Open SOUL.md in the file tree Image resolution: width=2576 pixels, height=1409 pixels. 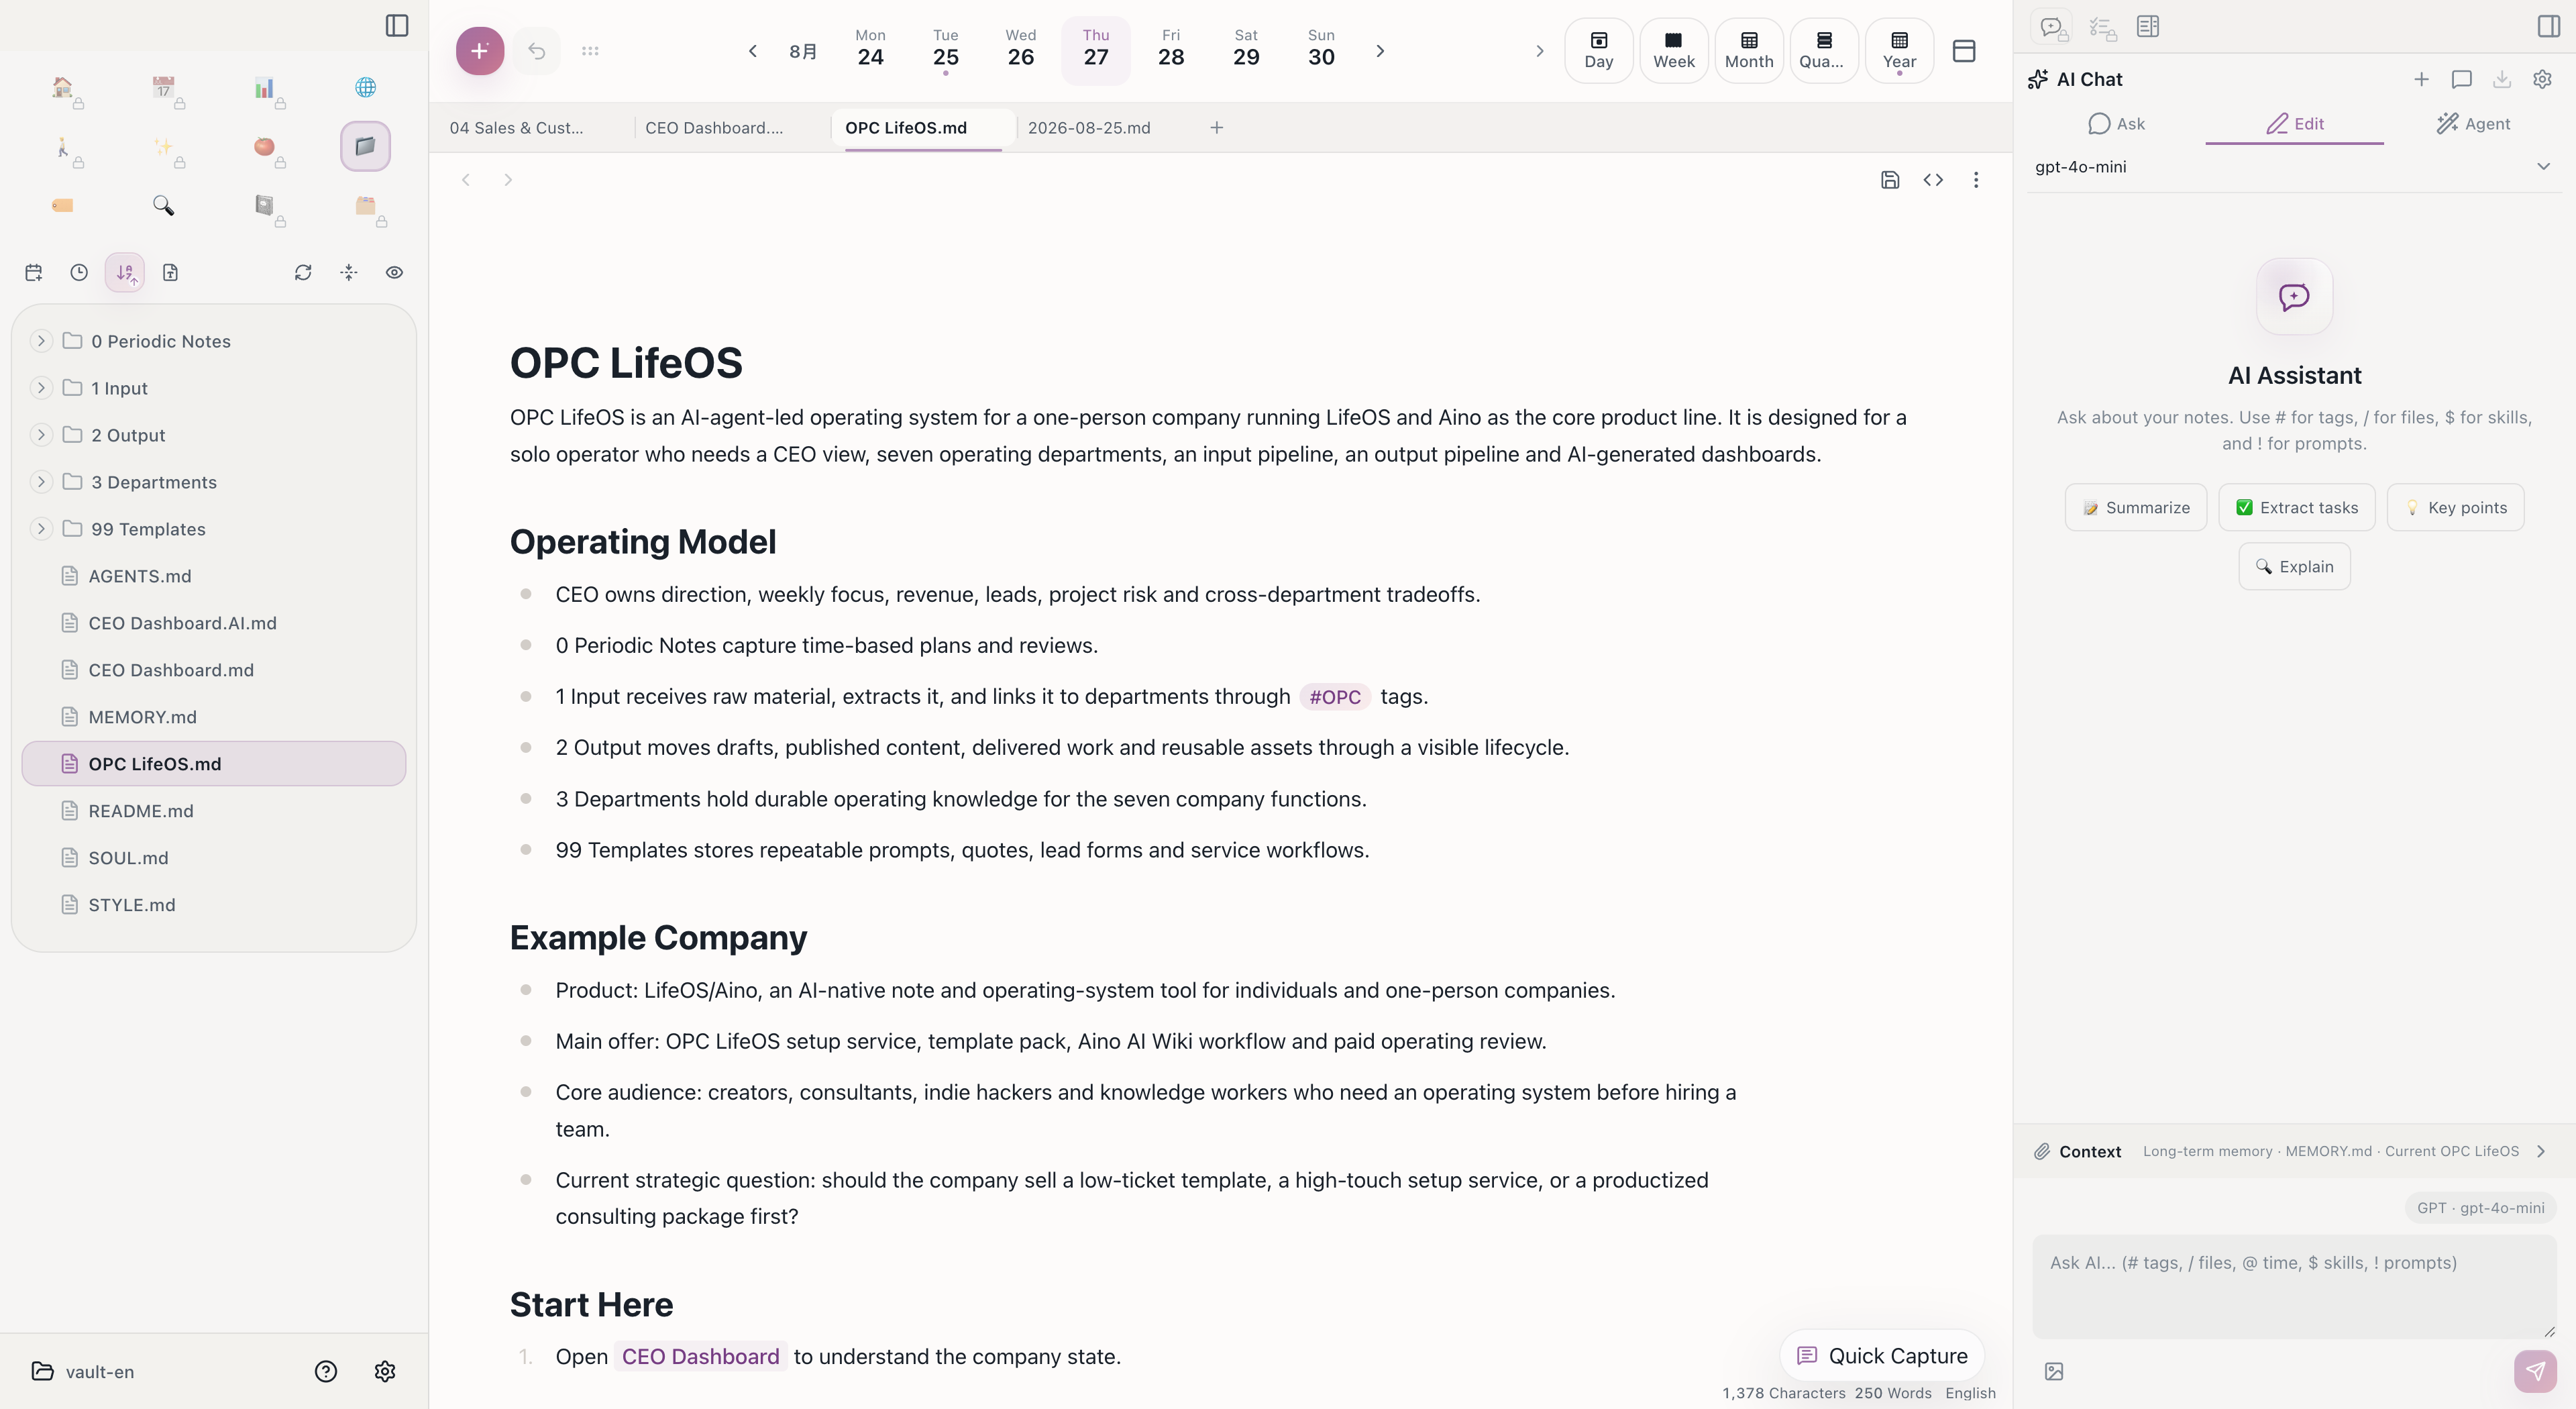[214, 858]
